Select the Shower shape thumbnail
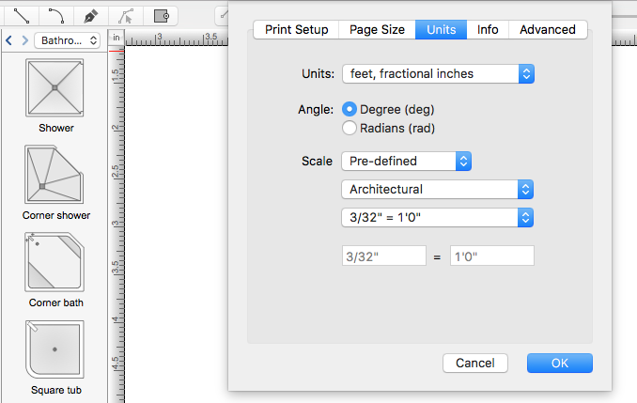This screenshot has width=637, height=403. pos(54,87)
